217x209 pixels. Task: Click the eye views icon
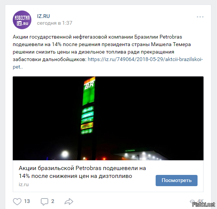tap(192, 201)
